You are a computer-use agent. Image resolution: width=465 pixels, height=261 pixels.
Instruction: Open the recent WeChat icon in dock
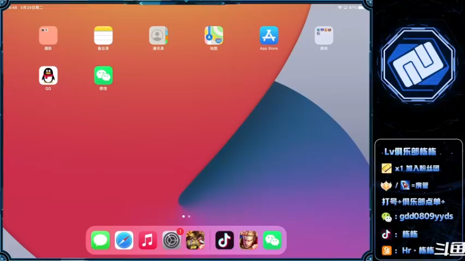(272, 240)
